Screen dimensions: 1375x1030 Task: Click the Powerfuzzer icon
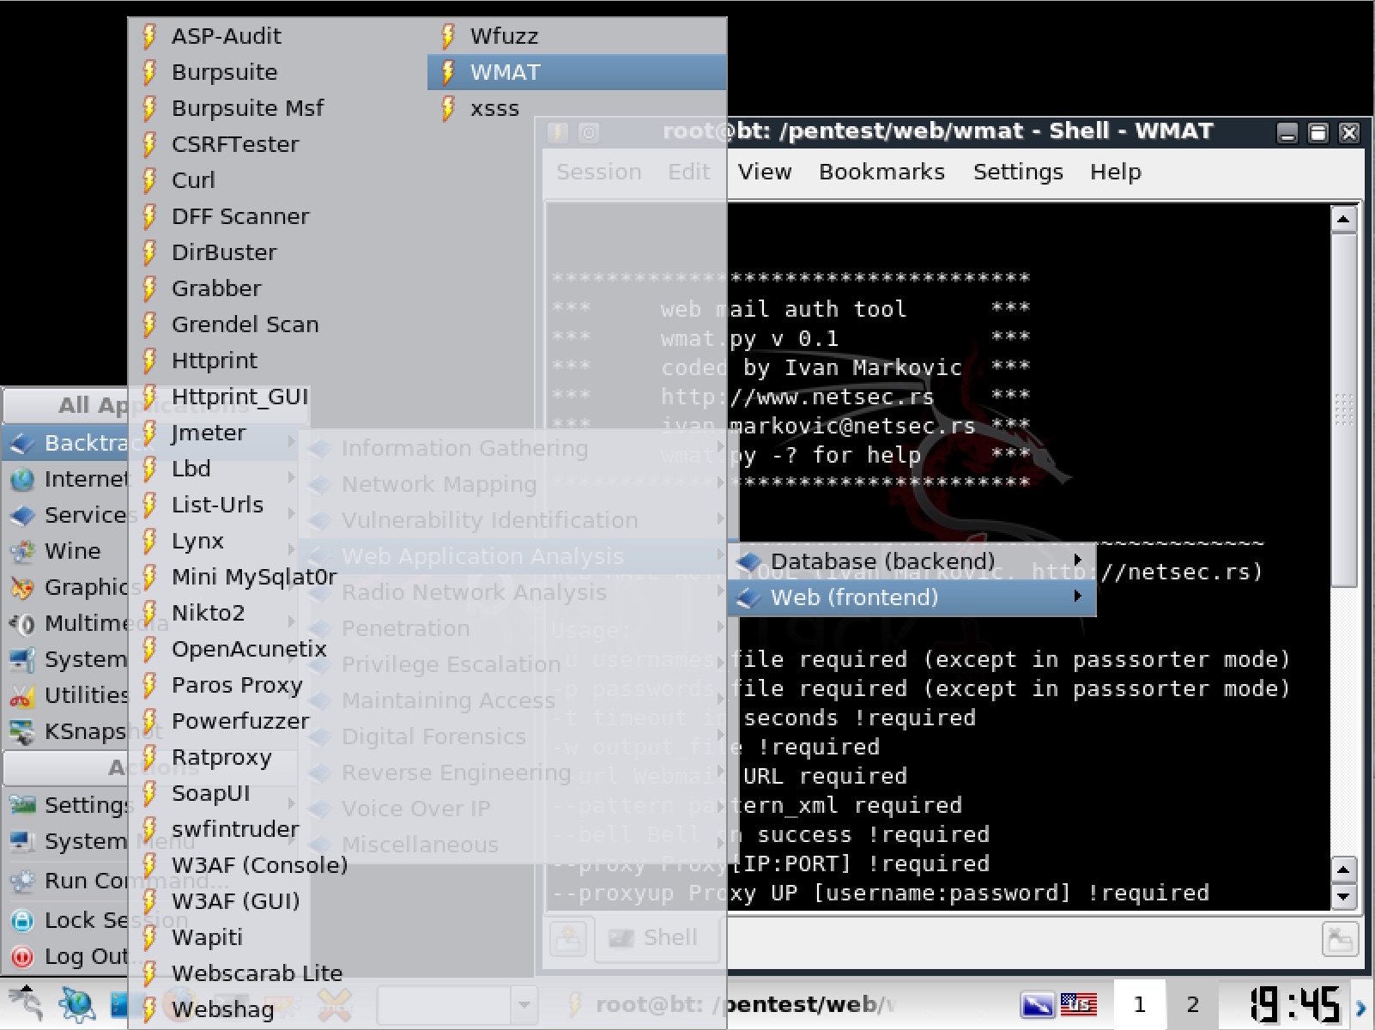click(149, 721)
